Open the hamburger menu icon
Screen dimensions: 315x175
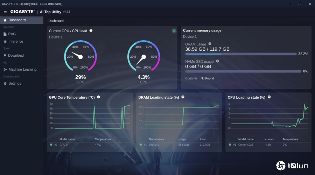[5, 12]
